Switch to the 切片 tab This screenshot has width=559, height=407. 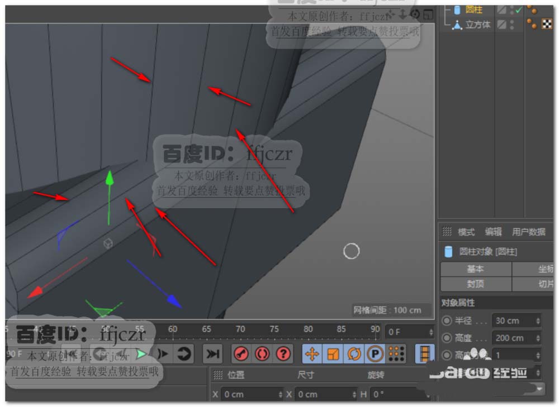(x=533, y=284)
